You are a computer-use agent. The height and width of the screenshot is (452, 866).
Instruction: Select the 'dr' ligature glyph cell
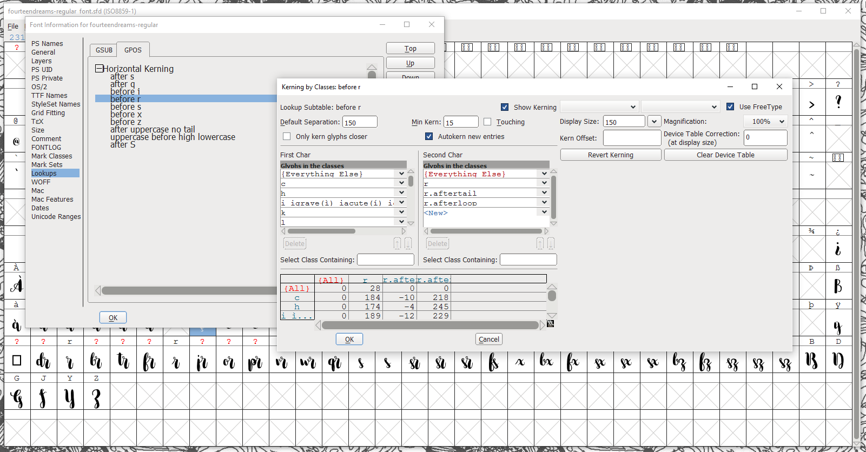(x=43, y=361)
